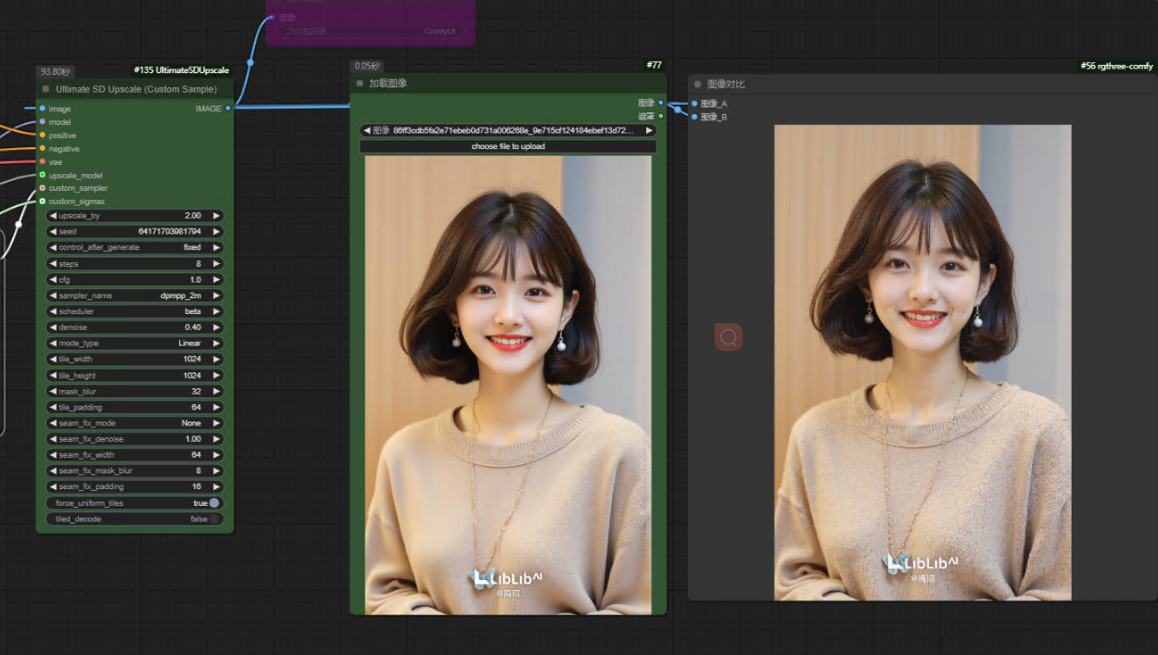
Task: Decrease denoise value using left arrow
Action: pos(53,327)
